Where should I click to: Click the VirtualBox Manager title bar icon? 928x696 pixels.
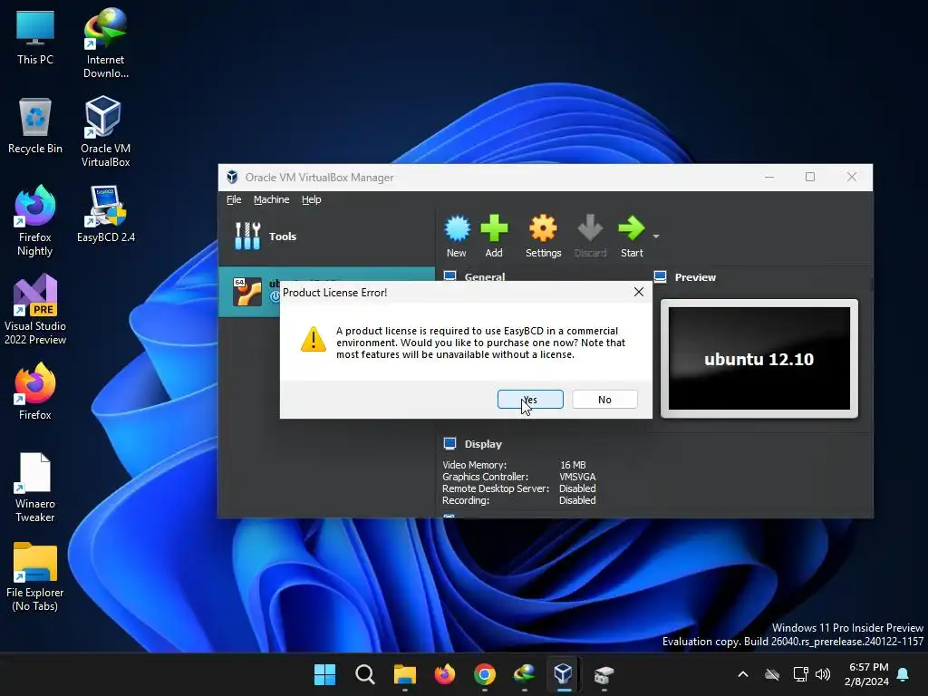click(232, 177)
